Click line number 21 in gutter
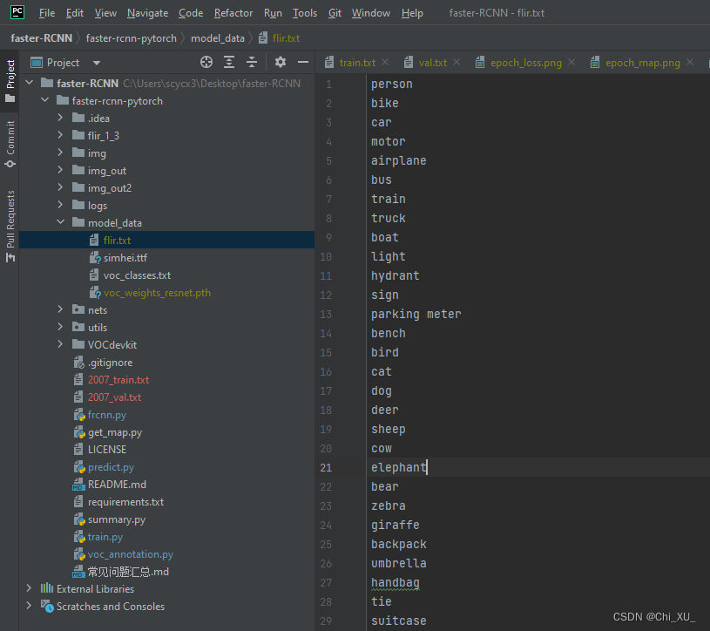 (x=326, y=467)
